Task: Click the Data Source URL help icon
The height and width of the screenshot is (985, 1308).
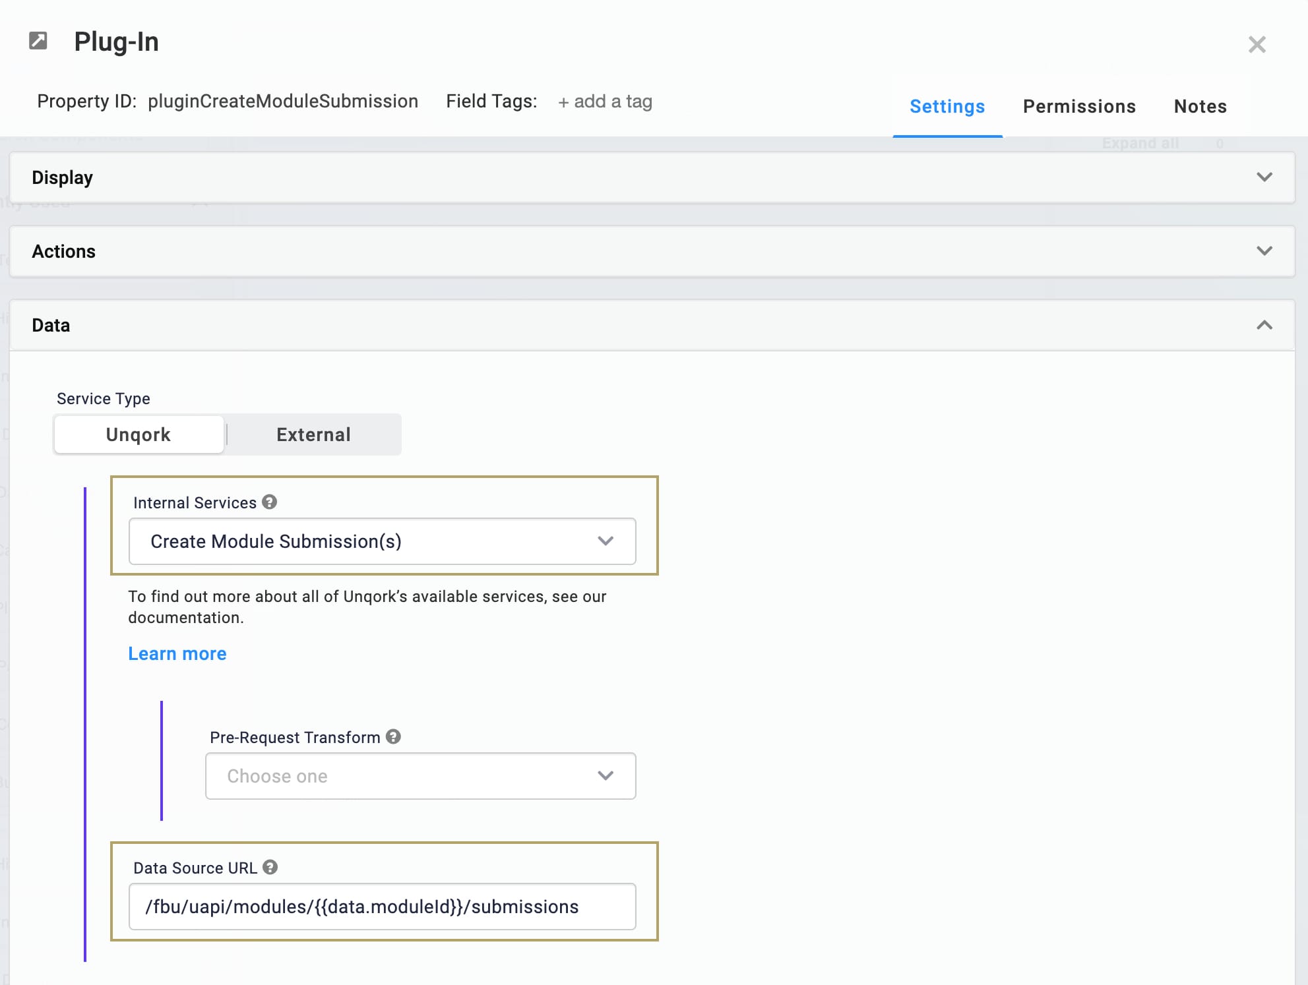Action: pos(270,867)
